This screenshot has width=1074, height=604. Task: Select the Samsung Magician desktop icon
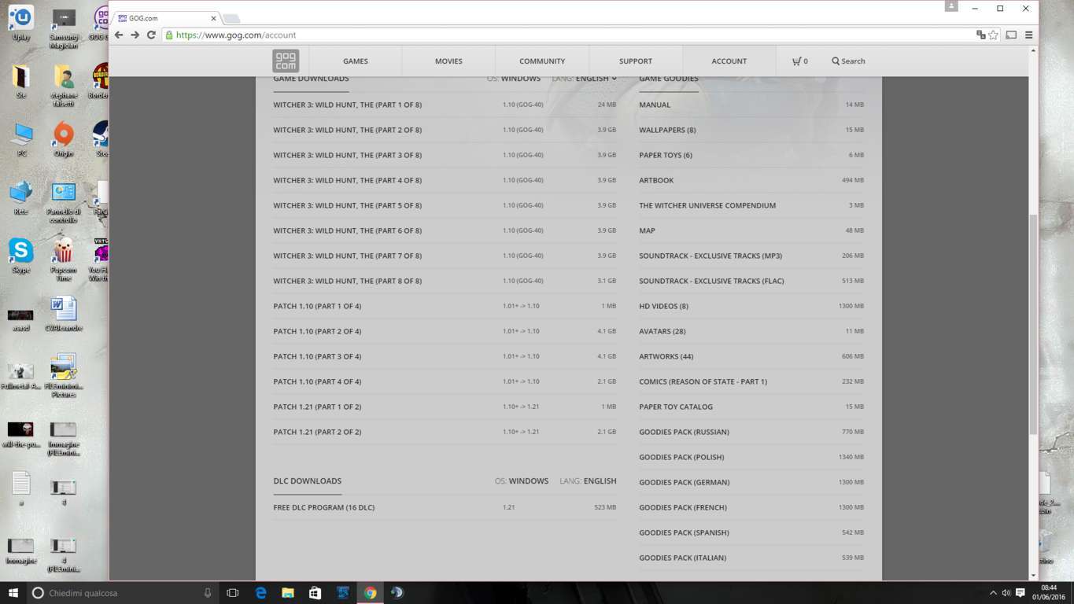click(64, 28)
